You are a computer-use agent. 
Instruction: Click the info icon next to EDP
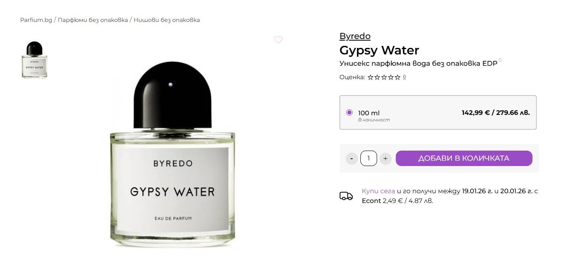[x=500, y=60]
